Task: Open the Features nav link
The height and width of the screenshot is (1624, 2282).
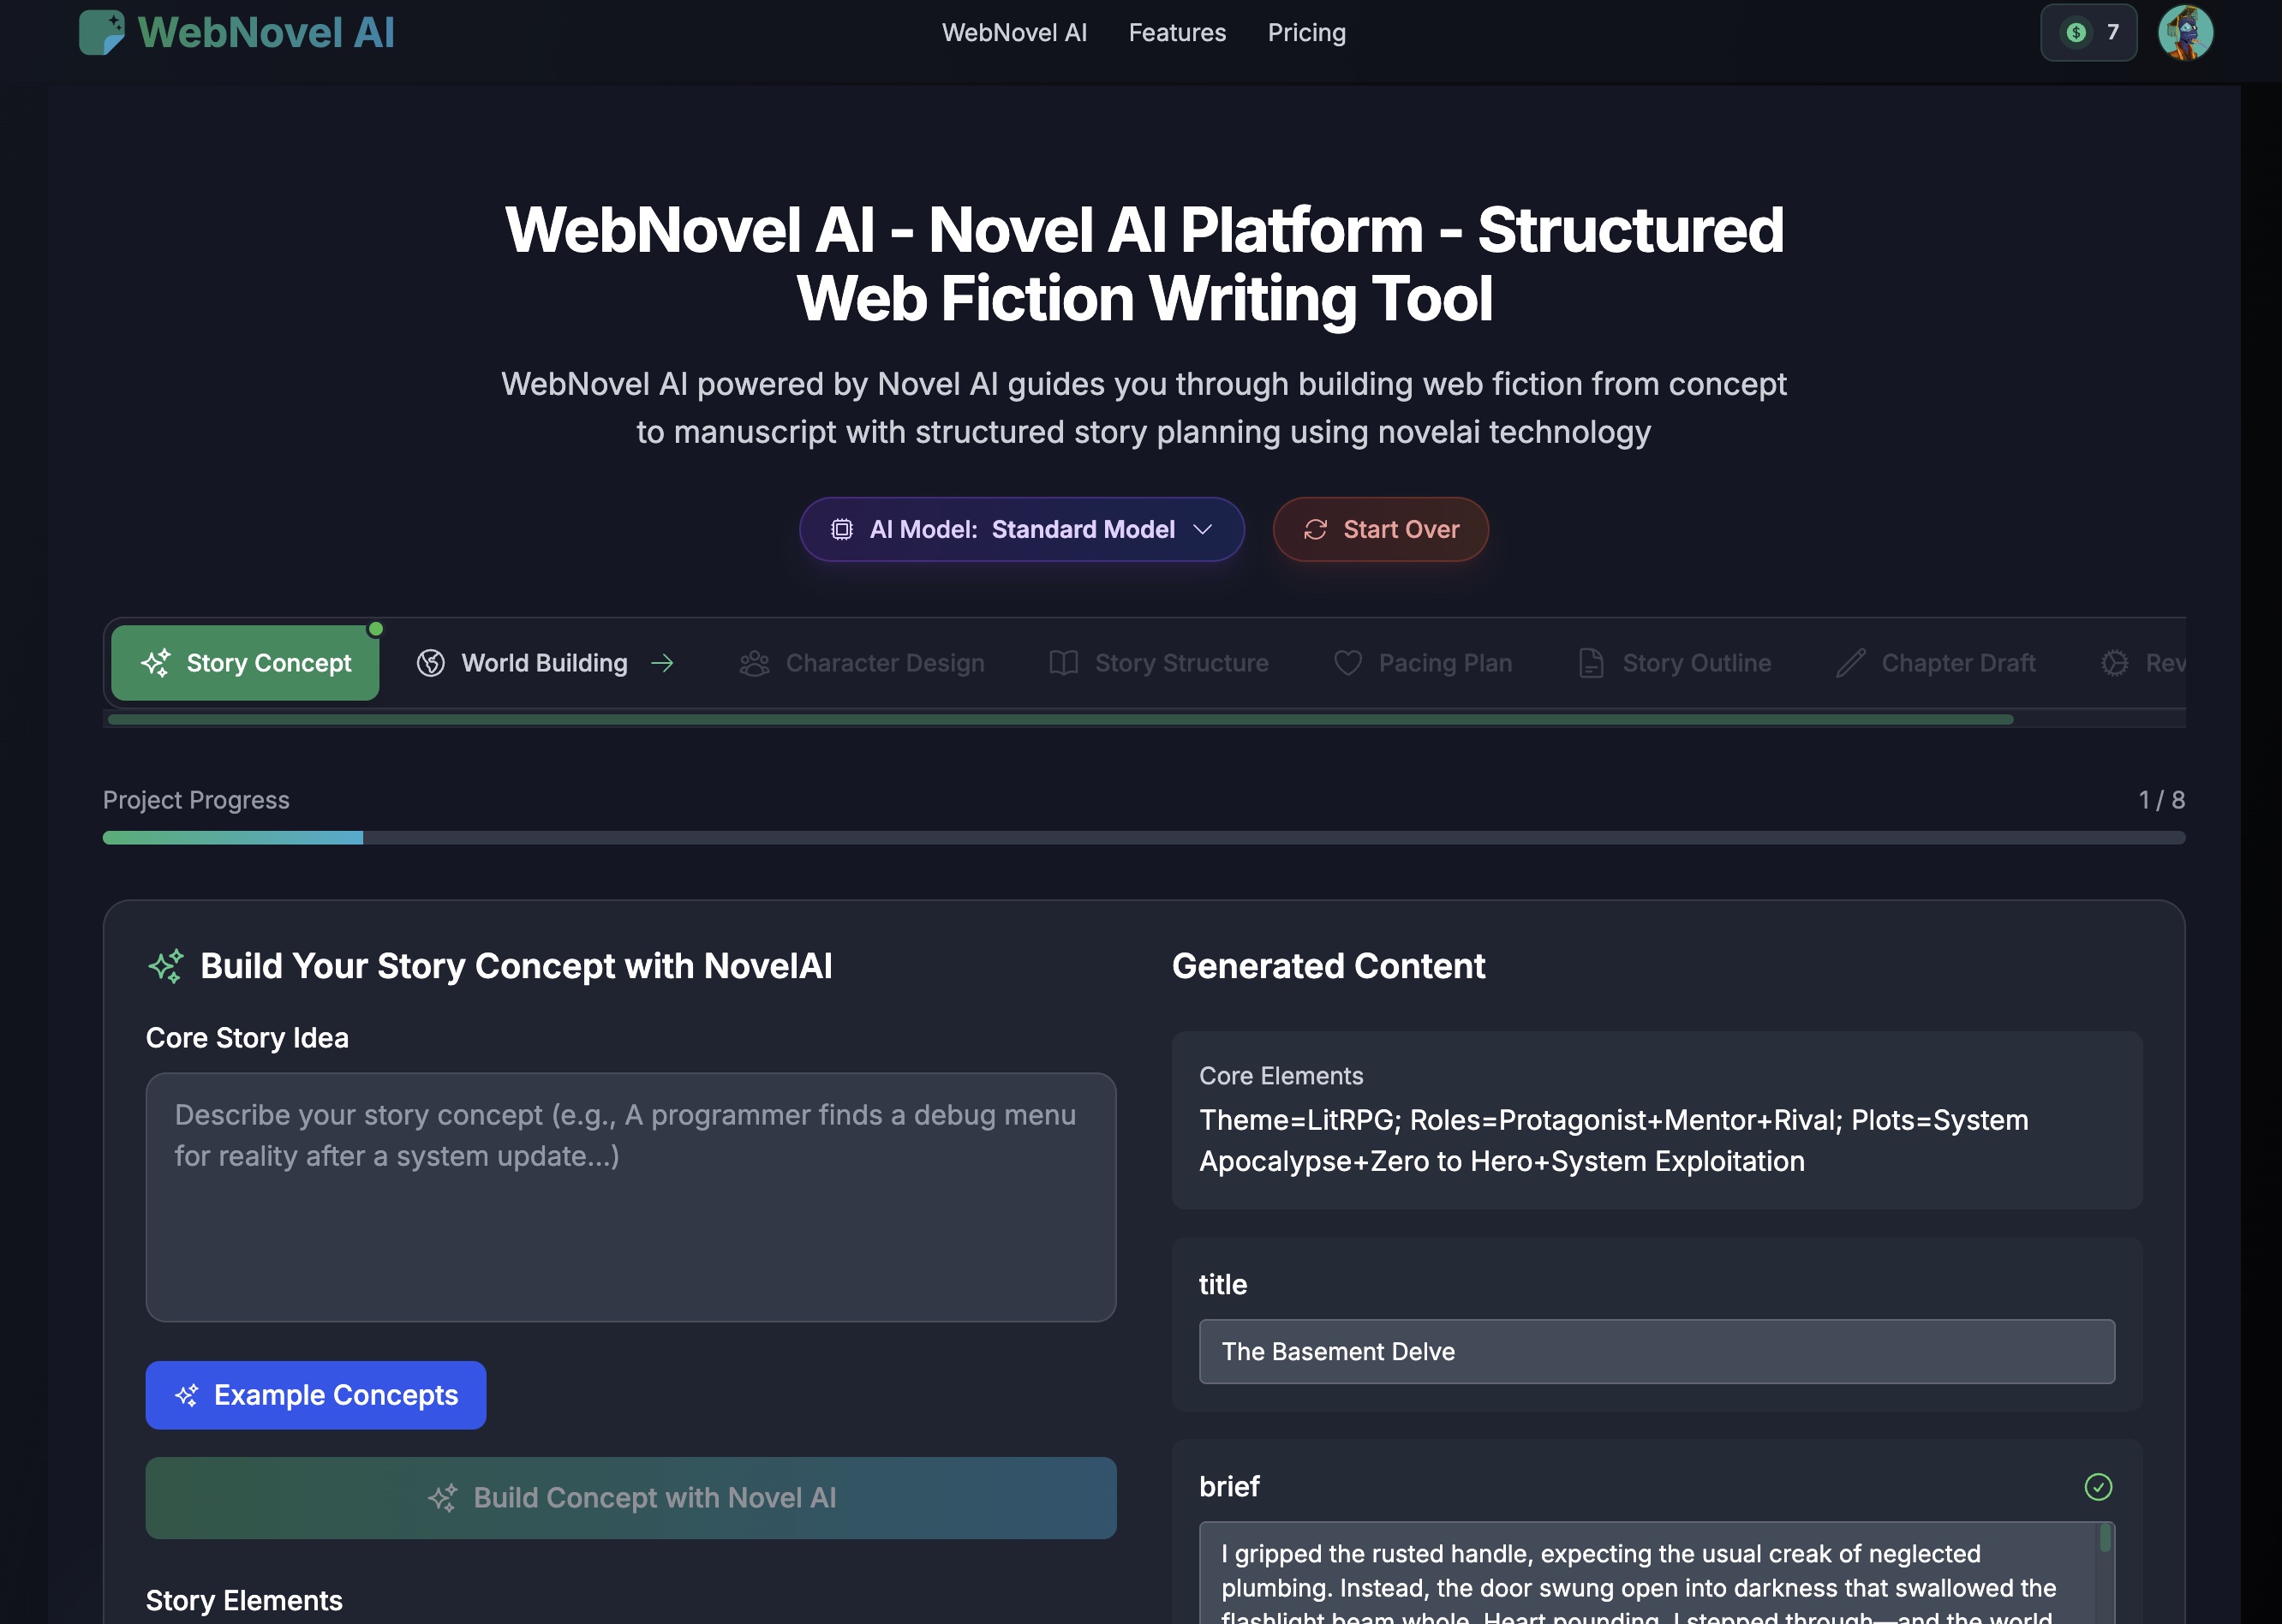Action: 1177,32
